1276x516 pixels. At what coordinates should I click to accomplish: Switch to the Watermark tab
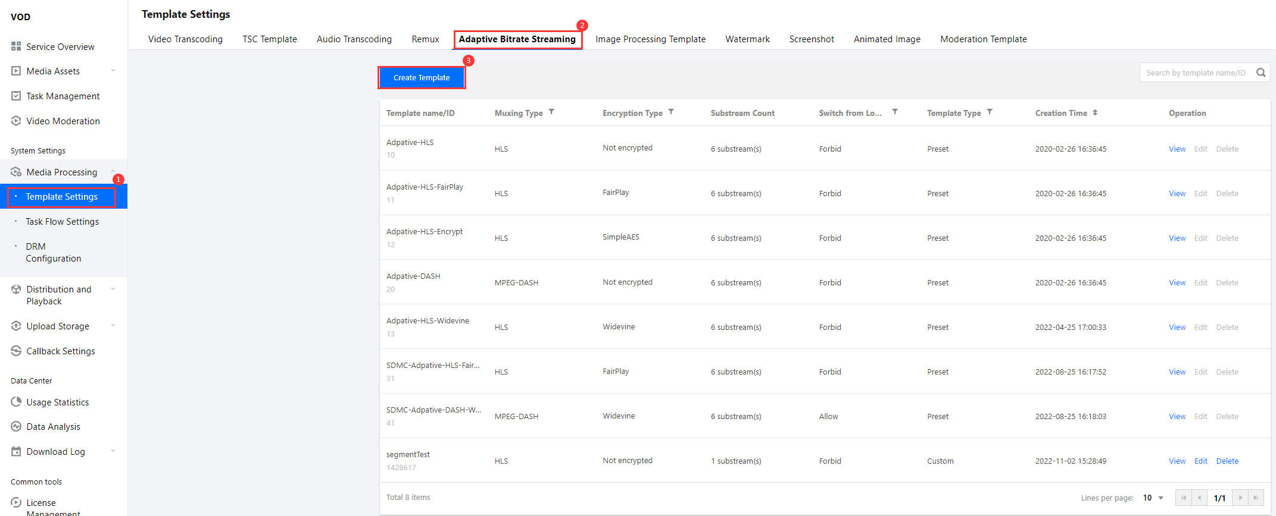click(x=747, y=39)
